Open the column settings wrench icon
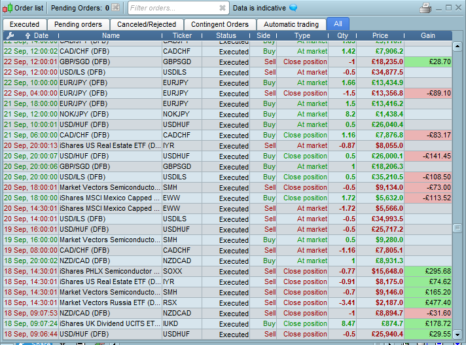466x345 pixels. point(10,35)
